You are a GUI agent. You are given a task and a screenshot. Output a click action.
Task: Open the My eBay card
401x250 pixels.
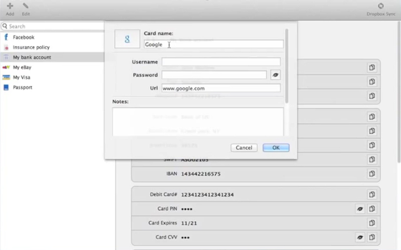tap(52, 67)
